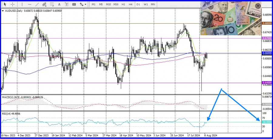Select the cursor arrow tool
This screenshot has height=139, width=273.
(x=5, y=5)
